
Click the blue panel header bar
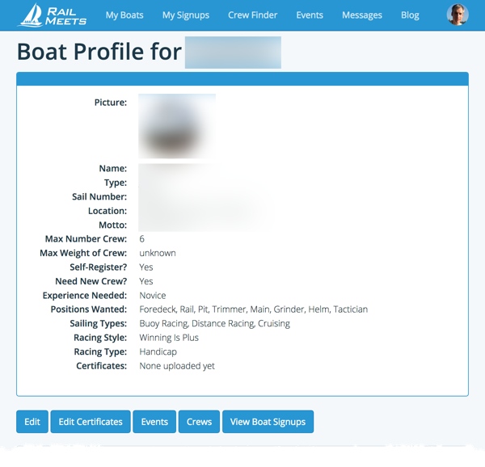click(242, 78)
